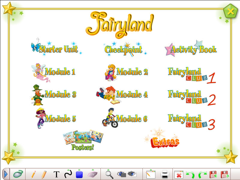
Task: Choose the Text tool
Action: pyautogui.click(x=56, y=174)
